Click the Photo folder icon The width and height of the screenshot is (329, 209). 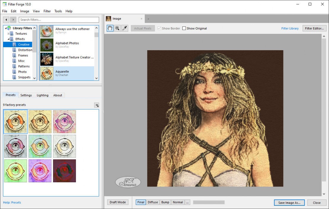14,72
